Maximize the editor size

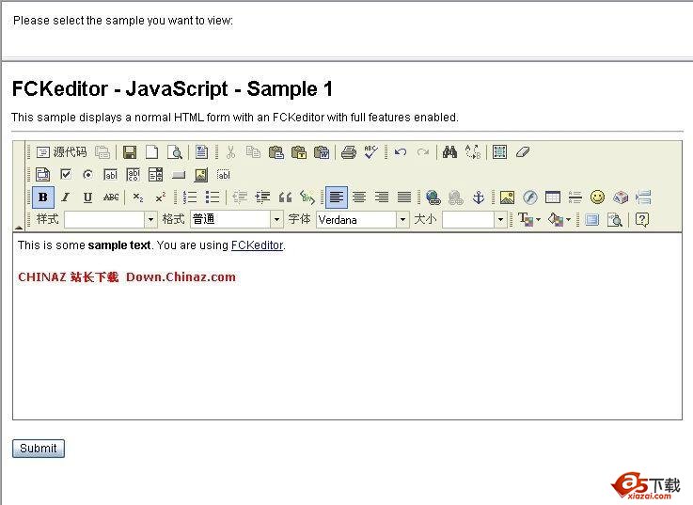[591, 219]
